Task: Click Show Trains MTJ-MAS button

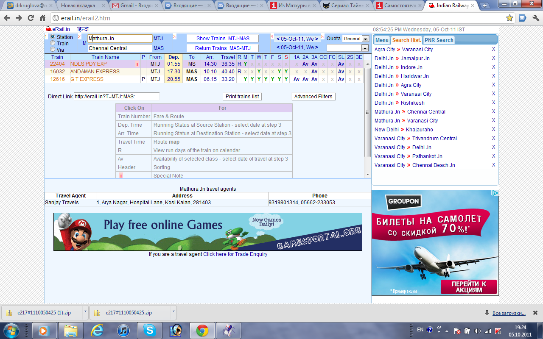Action: click(223, 39)
